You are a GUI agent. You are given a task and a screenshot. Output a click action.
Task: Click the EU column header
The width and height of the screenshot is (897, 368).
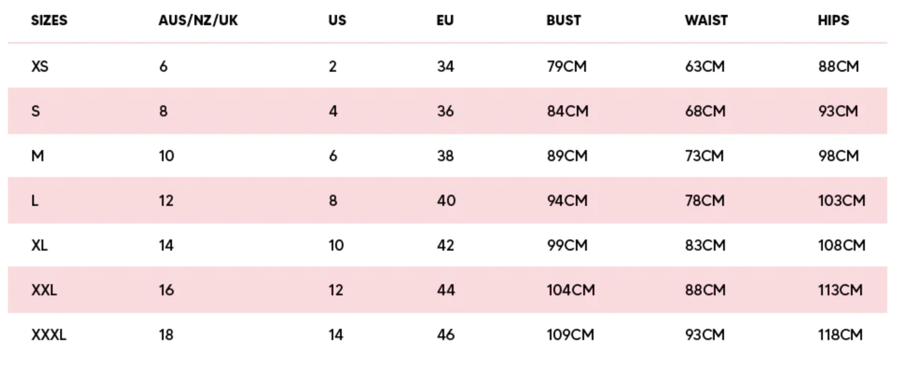(445, 20)
